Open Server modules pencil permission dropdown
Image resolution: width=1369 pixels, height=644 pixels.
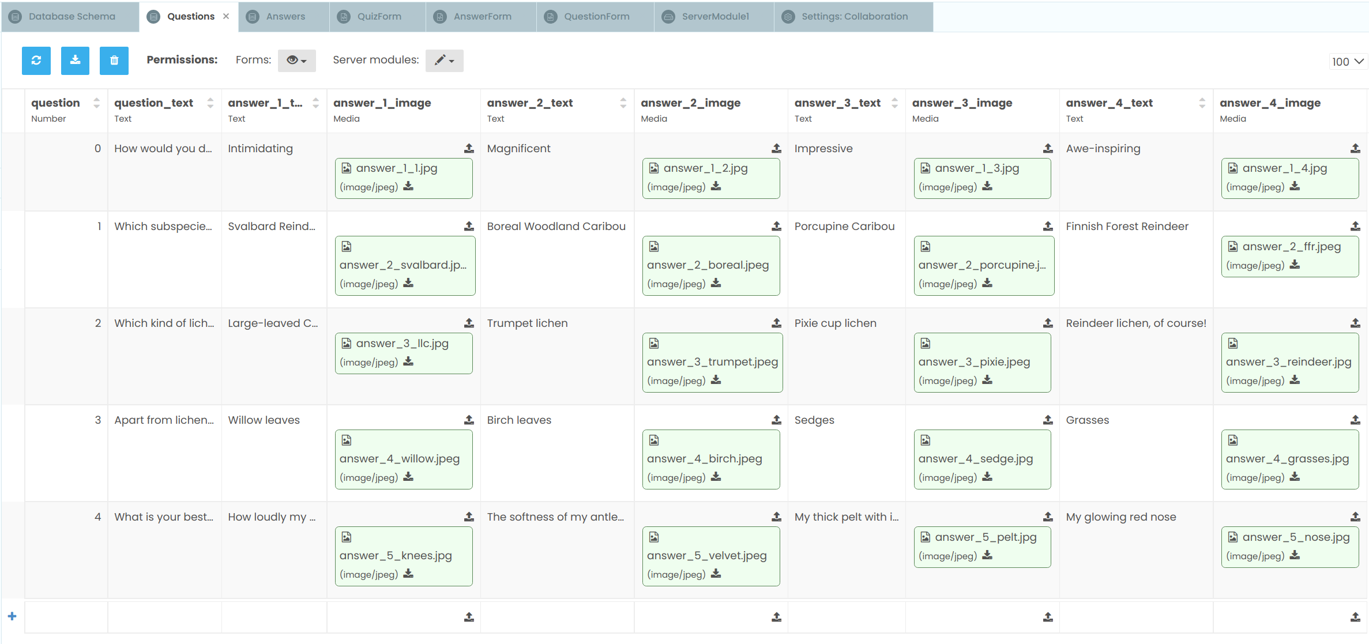[x=444, y=61]
